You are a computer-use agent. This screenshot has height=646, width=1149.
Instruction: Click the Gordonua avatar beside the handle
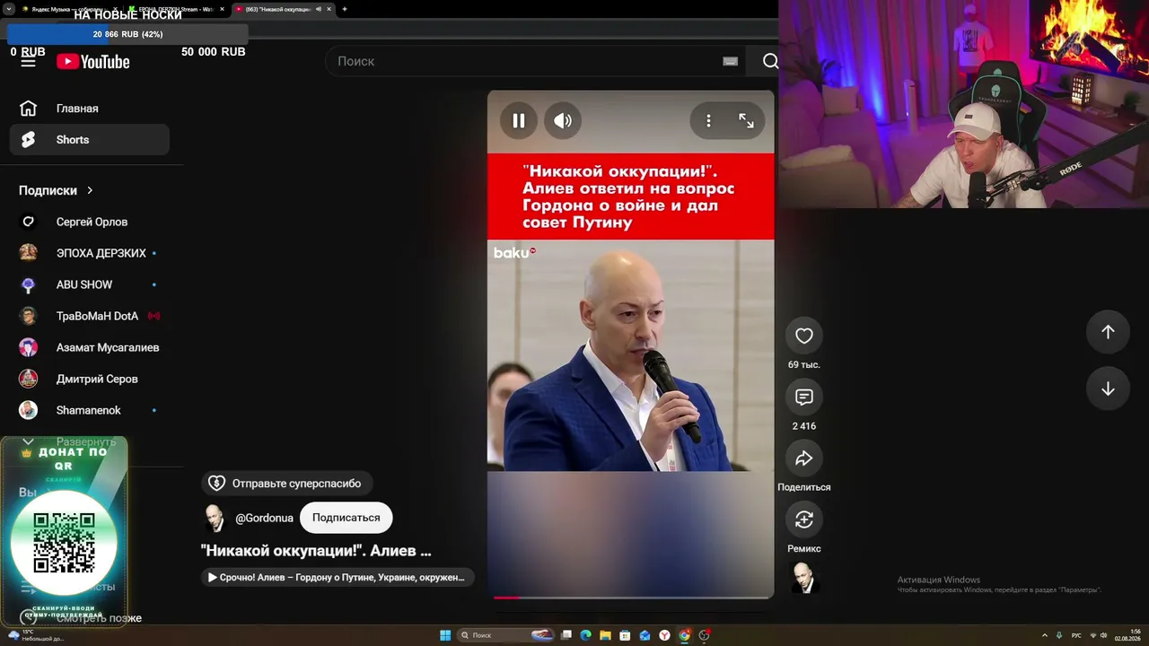tap(215, 518)
